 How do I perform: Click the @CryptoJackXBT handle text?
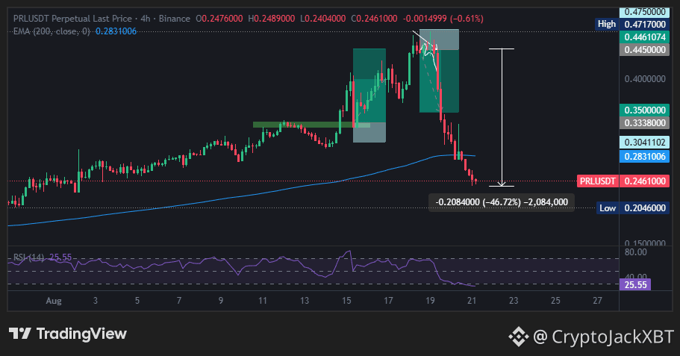pyautogui.click(x=603, y=337)
